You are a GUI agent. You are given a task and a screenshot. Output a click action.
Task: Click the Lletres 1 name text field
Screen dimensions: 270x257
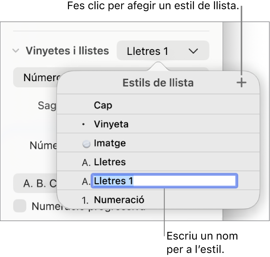click(165, 181)
